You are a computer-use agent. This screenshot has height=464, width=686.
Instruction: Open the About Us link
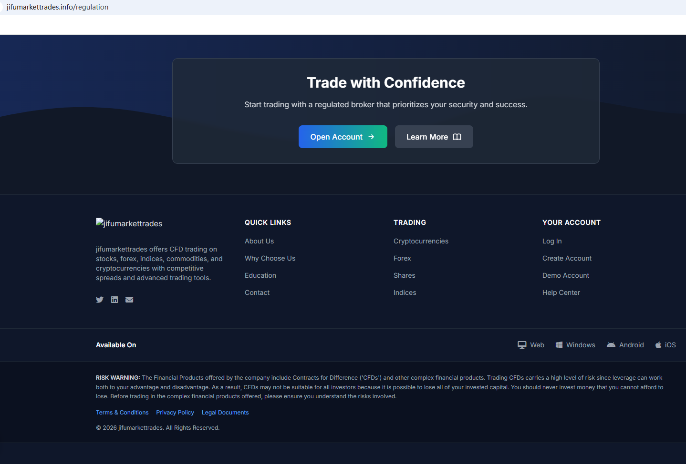point(260,241)
